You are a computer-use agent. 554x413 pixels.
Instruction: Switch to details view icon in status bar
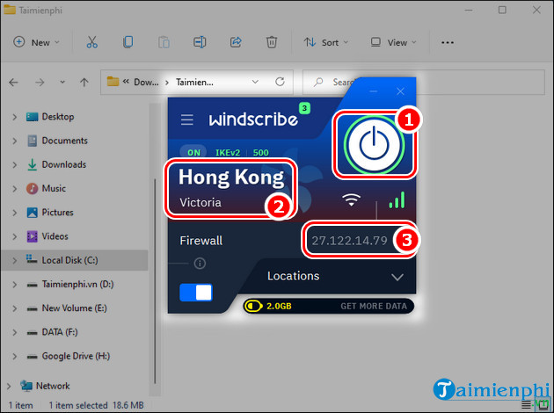pyautogui.click(x=527, y=404)
